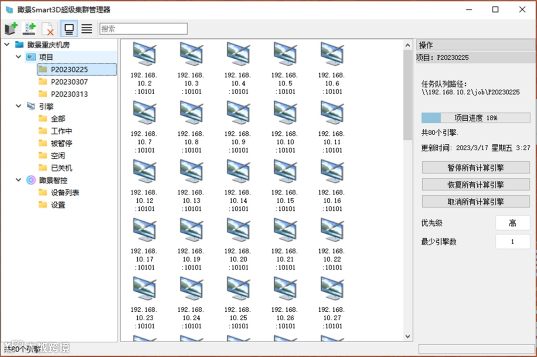Switch to list view mode
This screenshot has width=537, height=357.
tap(87, 28)
